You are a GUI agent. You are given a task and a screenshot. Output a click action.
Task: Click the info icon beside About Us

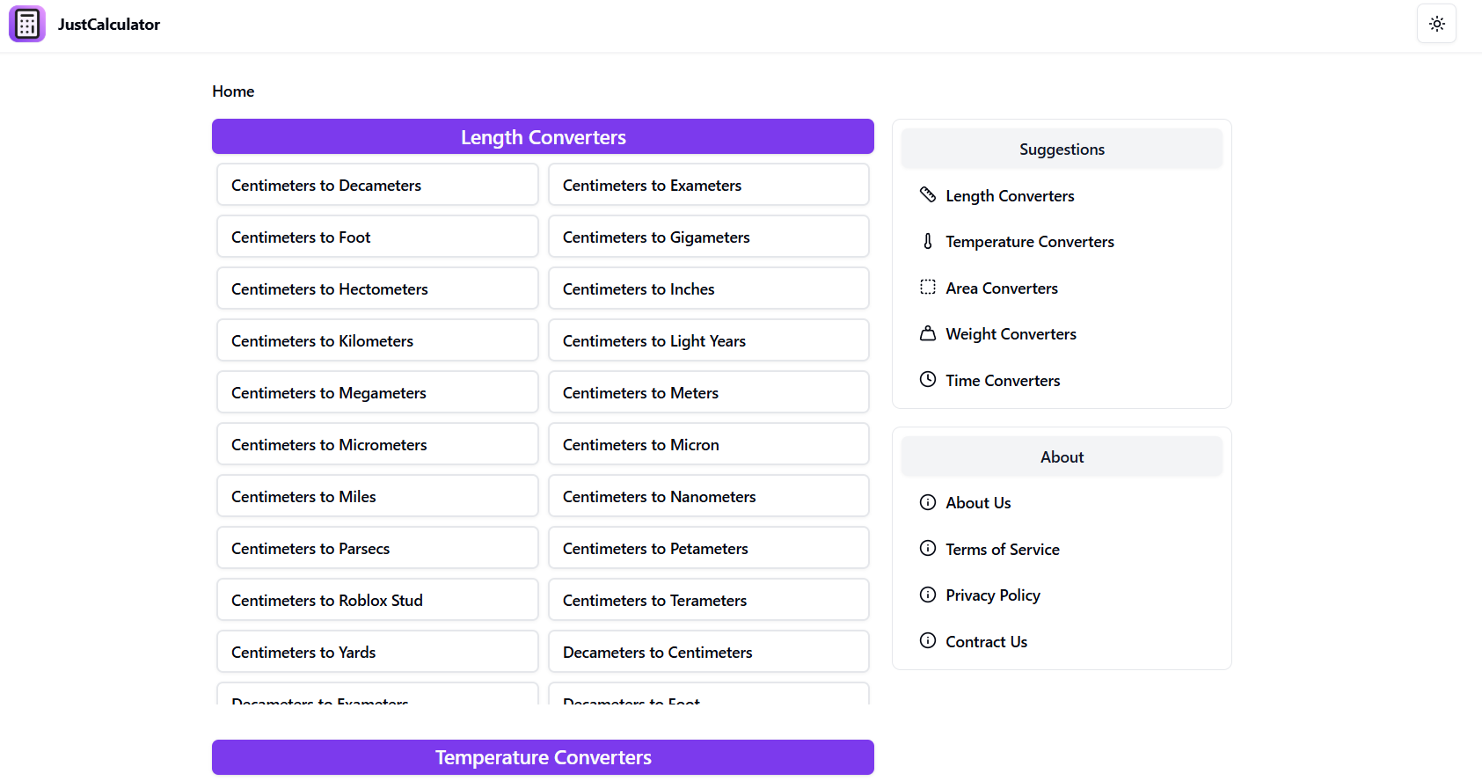[928, 502]
